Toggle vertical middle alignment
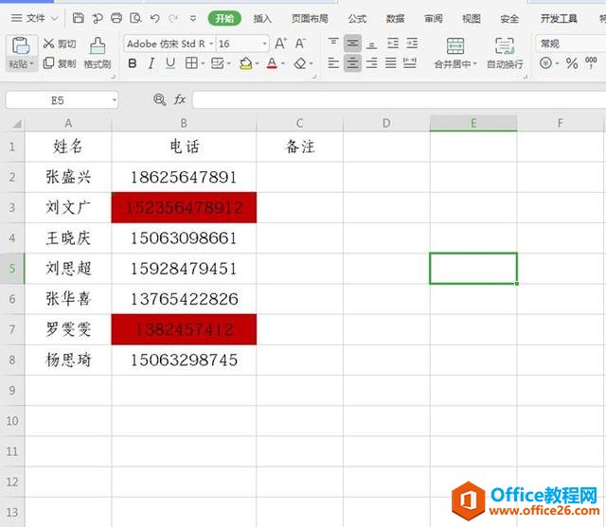Screen dimensions: 606x527 point(352,44)
